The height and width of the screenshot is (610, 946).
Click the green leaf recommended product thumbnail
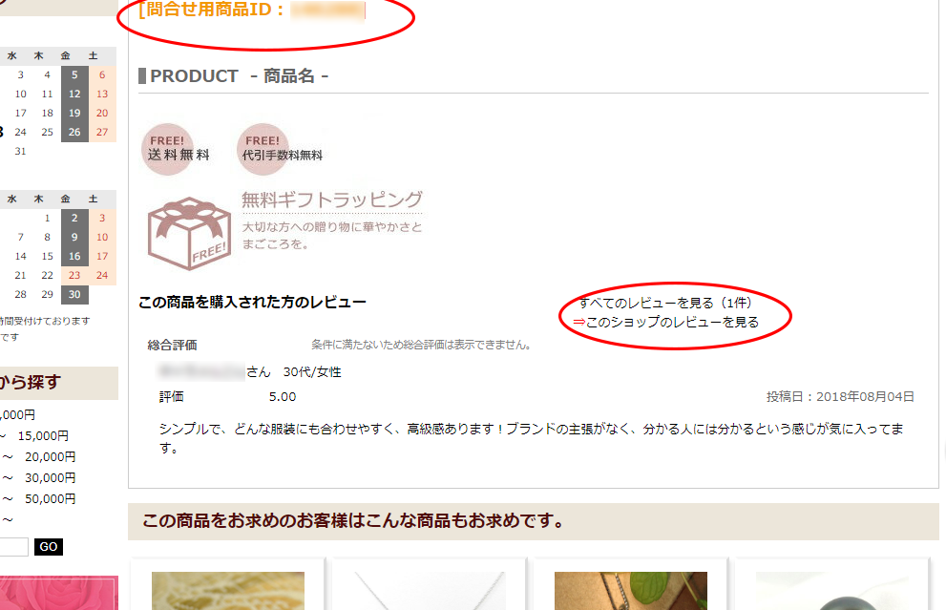click(x=630, y=591)
